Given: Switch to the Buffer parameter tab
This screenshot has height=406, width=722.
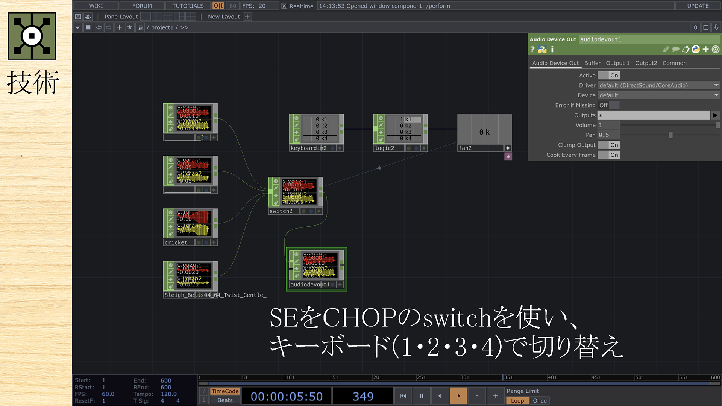Looking at the screenshot, I should [x=592, y=63].
